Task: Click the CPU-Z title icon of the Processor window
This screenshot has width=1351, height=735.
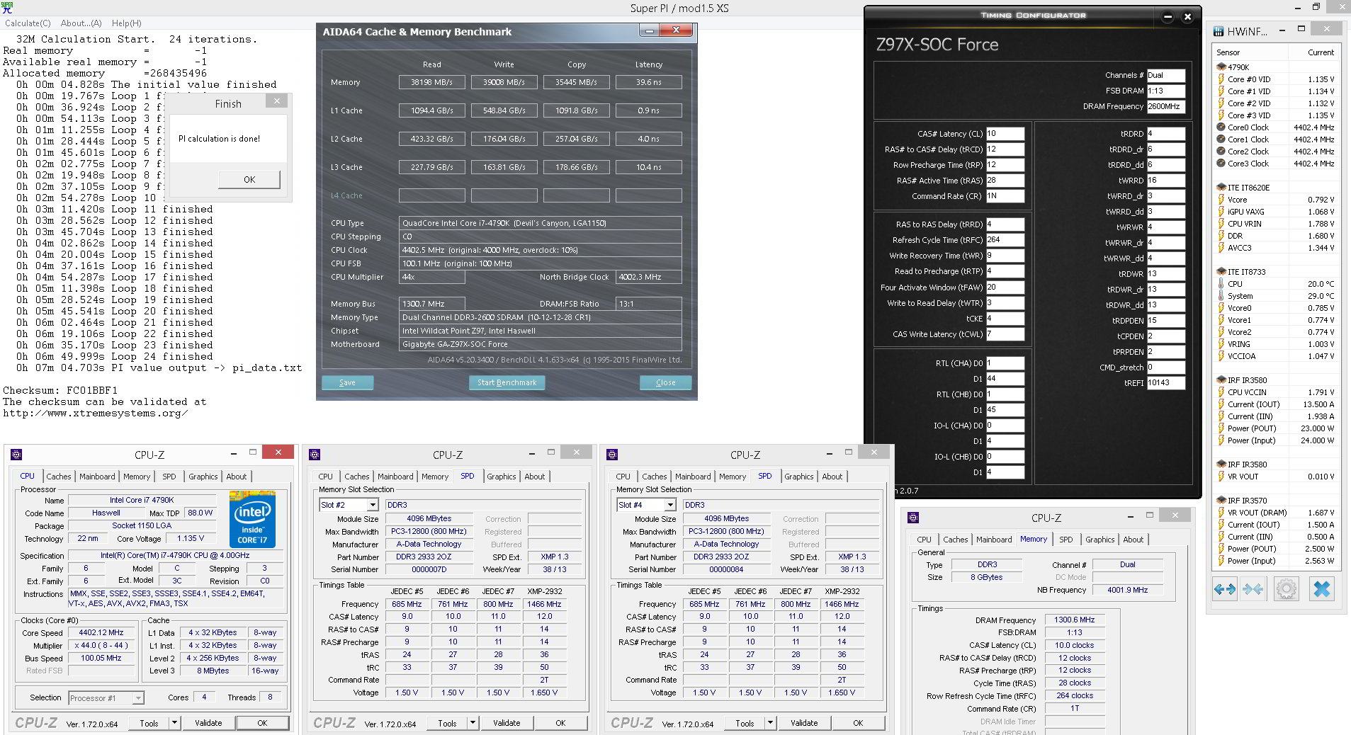Action: click(x=16, y=455)
